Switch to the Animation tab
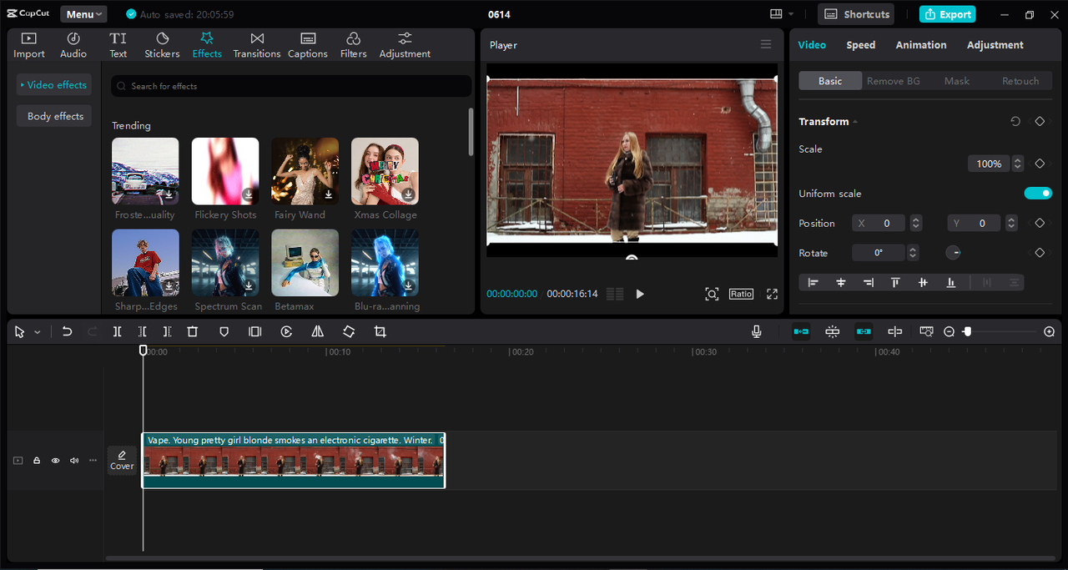This screenshot has height=570, width=1068. click(x=921, y=45)
